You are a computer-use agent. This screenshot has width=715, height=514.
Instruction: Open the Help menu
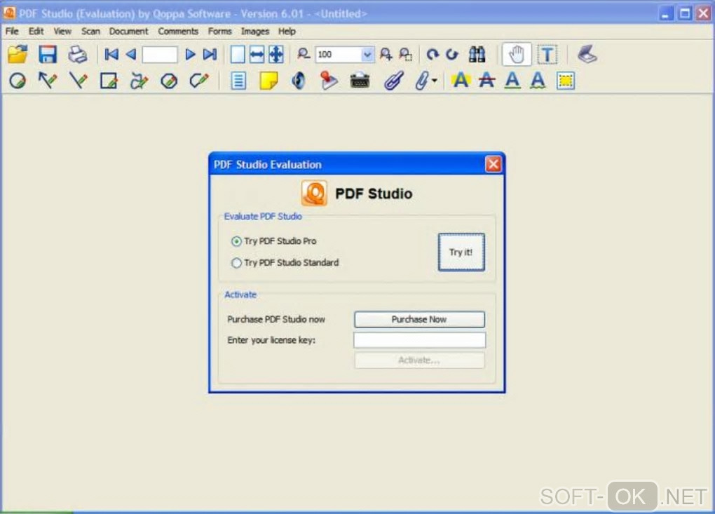click(x=287, y=31)
